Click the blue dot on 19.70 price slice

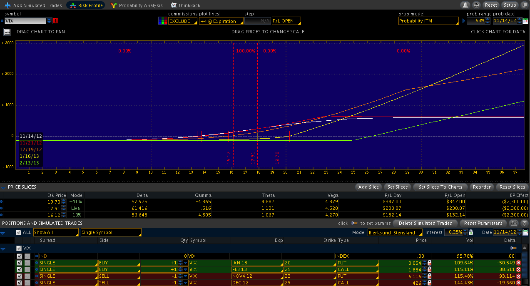coord(2,201)
